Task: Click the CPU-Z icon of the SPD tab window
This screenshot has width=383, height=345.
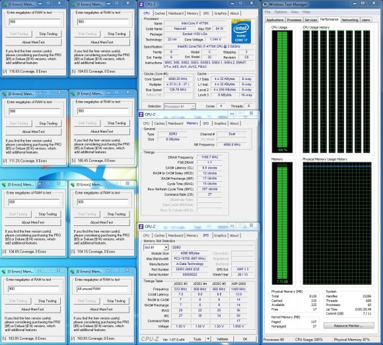Action: point(141,227)
